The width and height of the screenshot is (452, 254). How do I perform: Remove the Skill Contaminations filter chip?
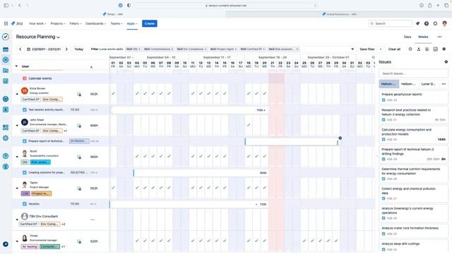coord(172,49)
